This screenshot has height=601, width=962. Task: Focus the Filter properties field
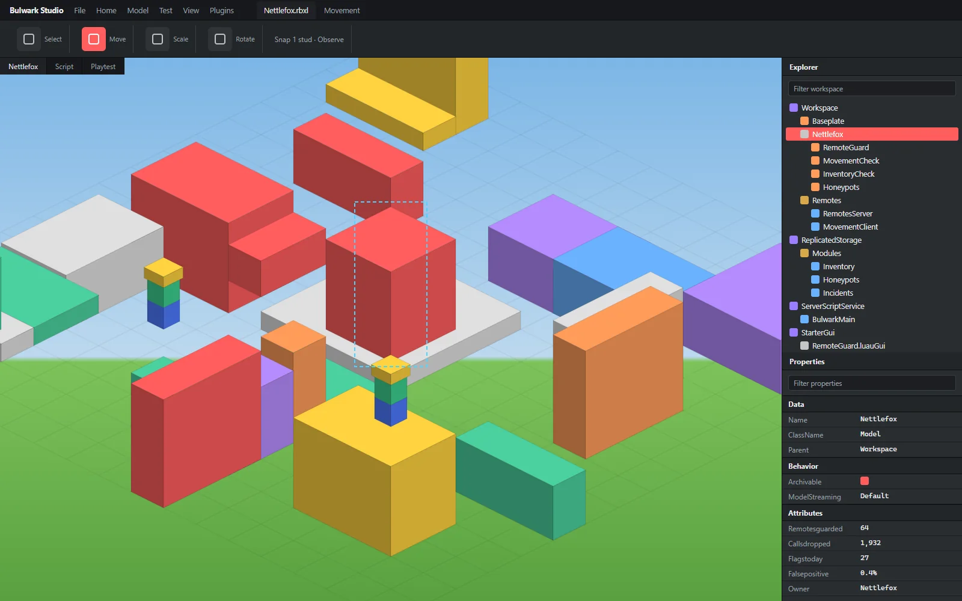coord(872,383)
